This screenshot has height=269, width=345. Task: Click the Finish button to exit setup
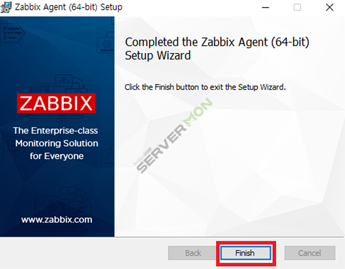point(246,253)
